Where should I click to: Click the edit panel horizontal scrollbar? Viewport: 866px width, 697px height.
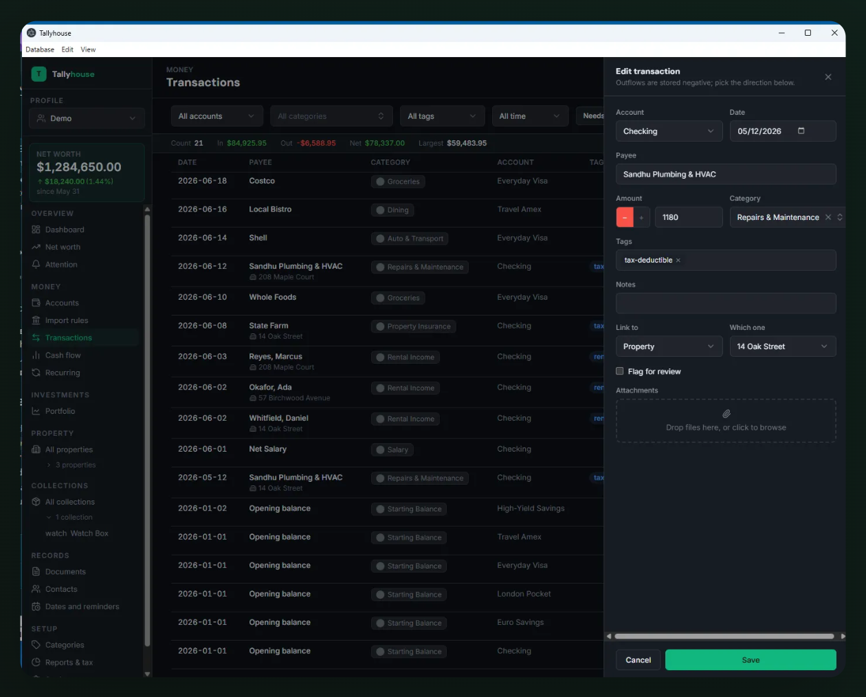[x=724, y=637]
